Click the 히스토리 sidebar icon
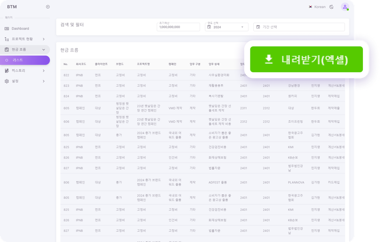Screen dimensions: 381x242 pyautogui.click(x=7, y=71)
